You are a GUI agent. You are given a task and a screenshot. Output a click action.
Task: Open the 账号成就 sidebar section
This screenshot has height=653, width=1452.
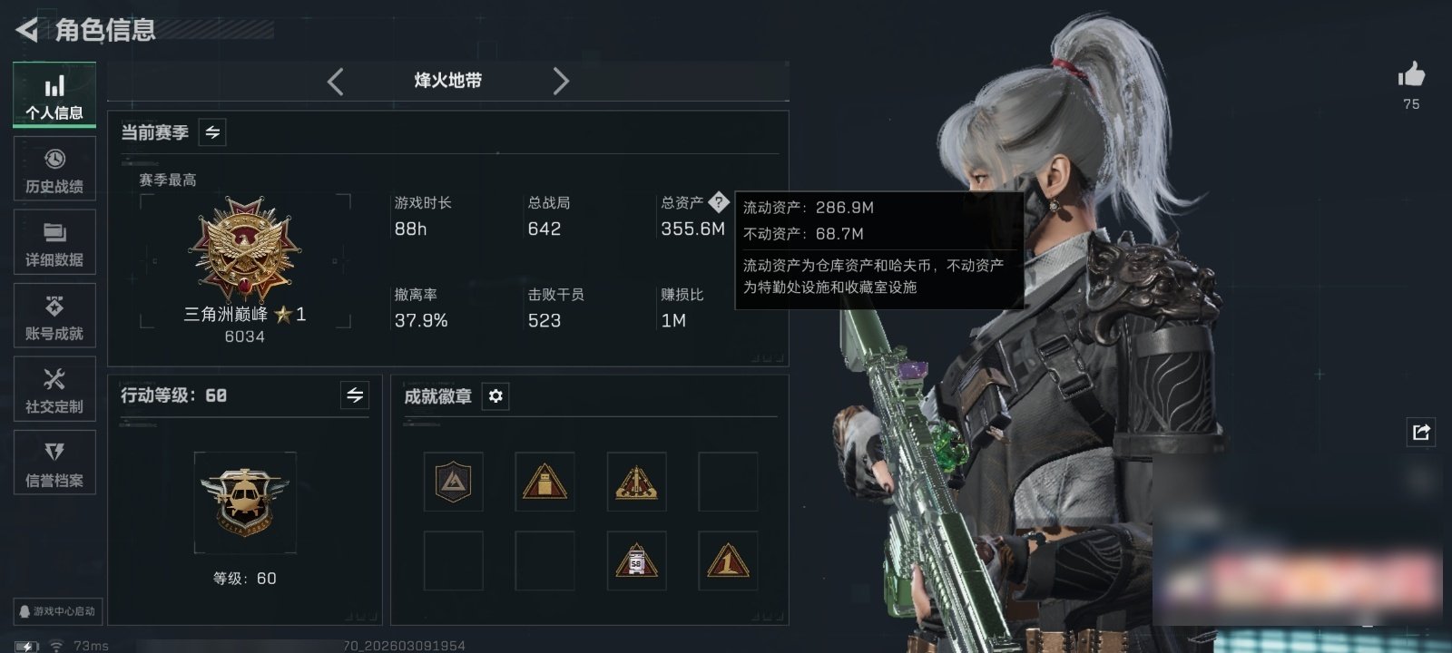pos(54,316)
